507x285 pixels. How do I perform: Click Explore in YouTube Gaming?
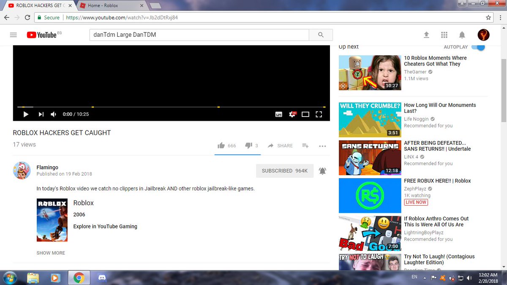[105, 226]
